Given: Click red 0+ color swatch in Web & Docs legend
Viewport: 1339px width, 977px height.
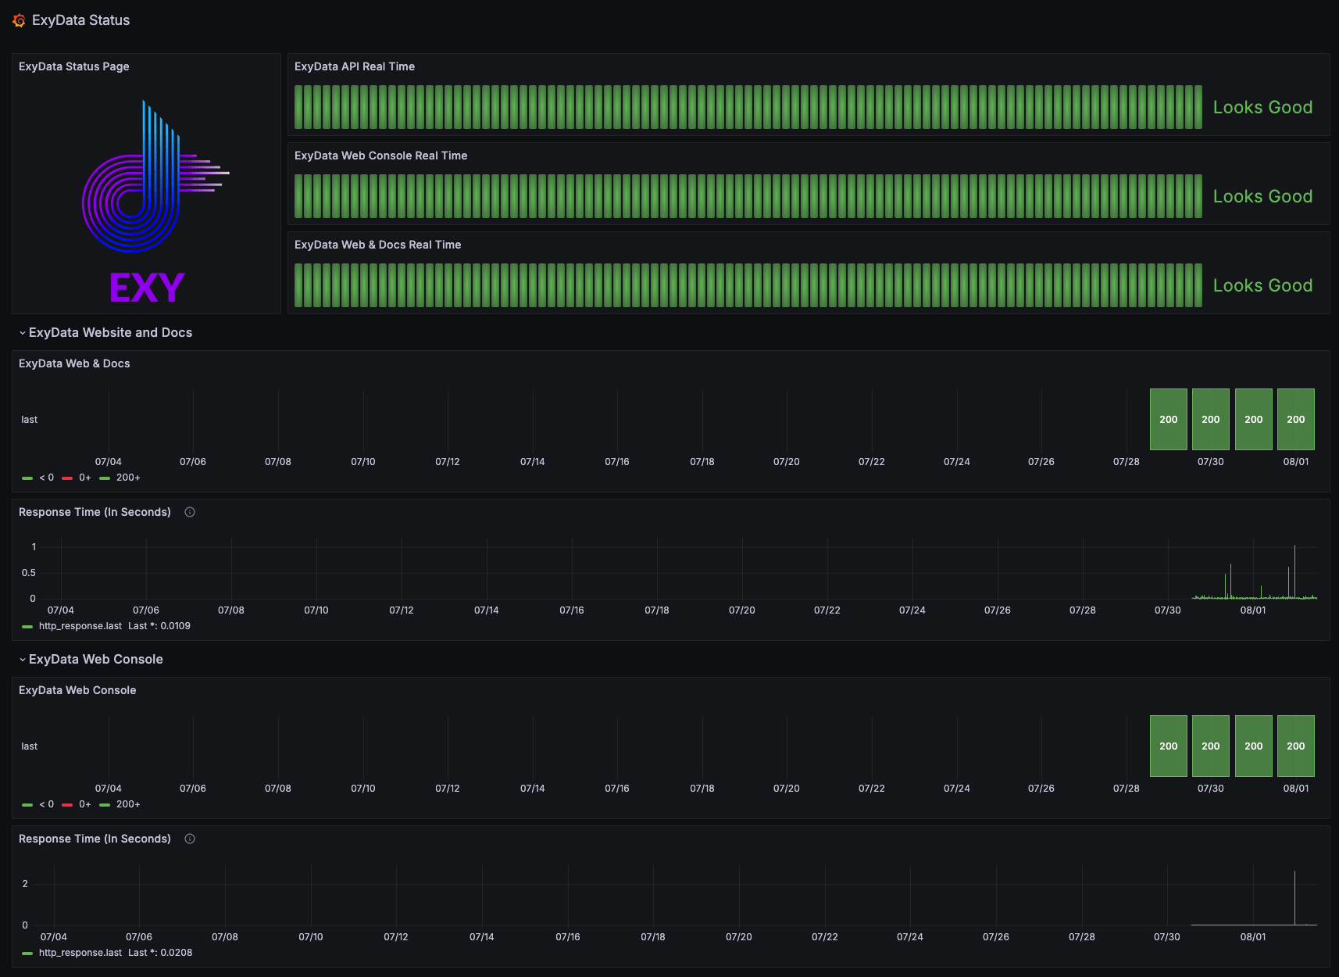Looking at the screenshot, I should (x=67, y=478).
